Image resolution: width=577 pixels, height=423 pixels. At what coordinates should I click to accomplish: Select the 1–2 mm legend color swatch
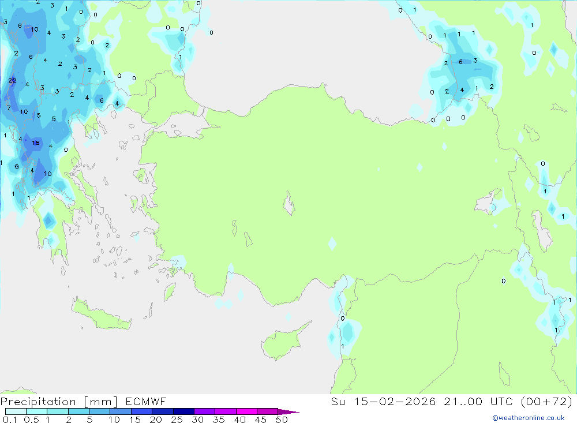click(58, 411)
